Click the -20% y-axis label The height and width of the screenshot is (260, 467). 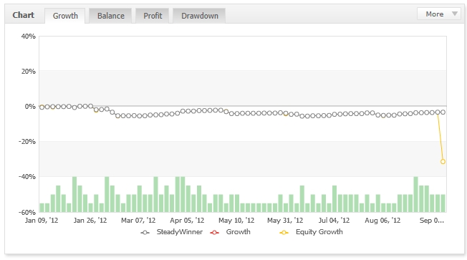tap(27, 142)
